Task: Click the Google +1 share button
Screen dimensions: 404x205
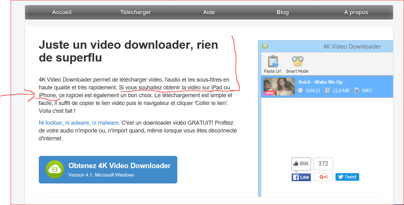Action: pyautogui.click(x=323, y=177)
